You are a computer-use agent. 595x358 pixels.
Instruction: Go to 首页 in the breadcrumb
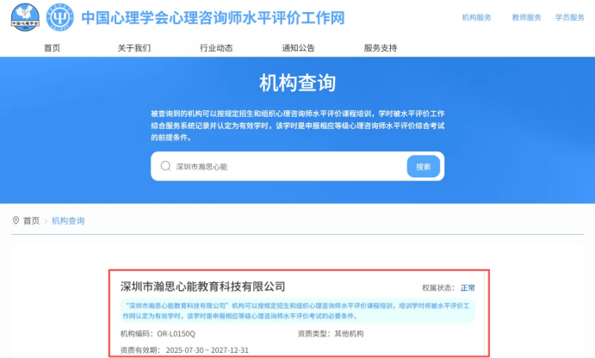[32, 220]
